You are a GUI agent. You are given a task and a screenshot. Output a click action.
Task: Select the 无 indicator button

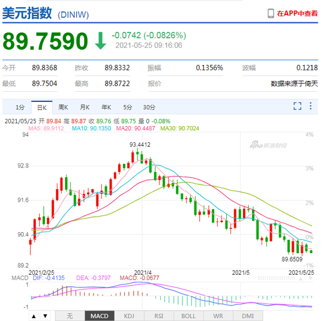coord(70,316)
